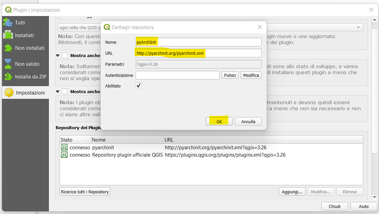Click the connected status icon for pyarchinit
The height and width of the screenshot is (214, 379).
(x=64, y=147)
